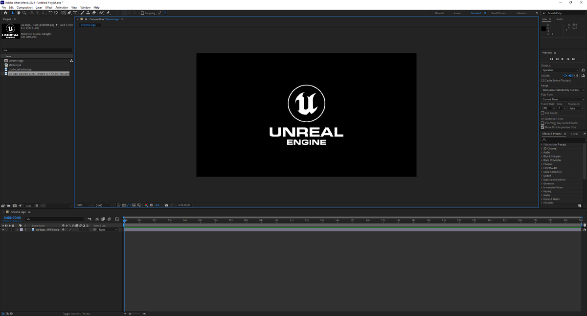The height and width of the screenshot is (316, 587).
Task: Toggle include video eye in Preview panel
Action: [x=565, y=75]
